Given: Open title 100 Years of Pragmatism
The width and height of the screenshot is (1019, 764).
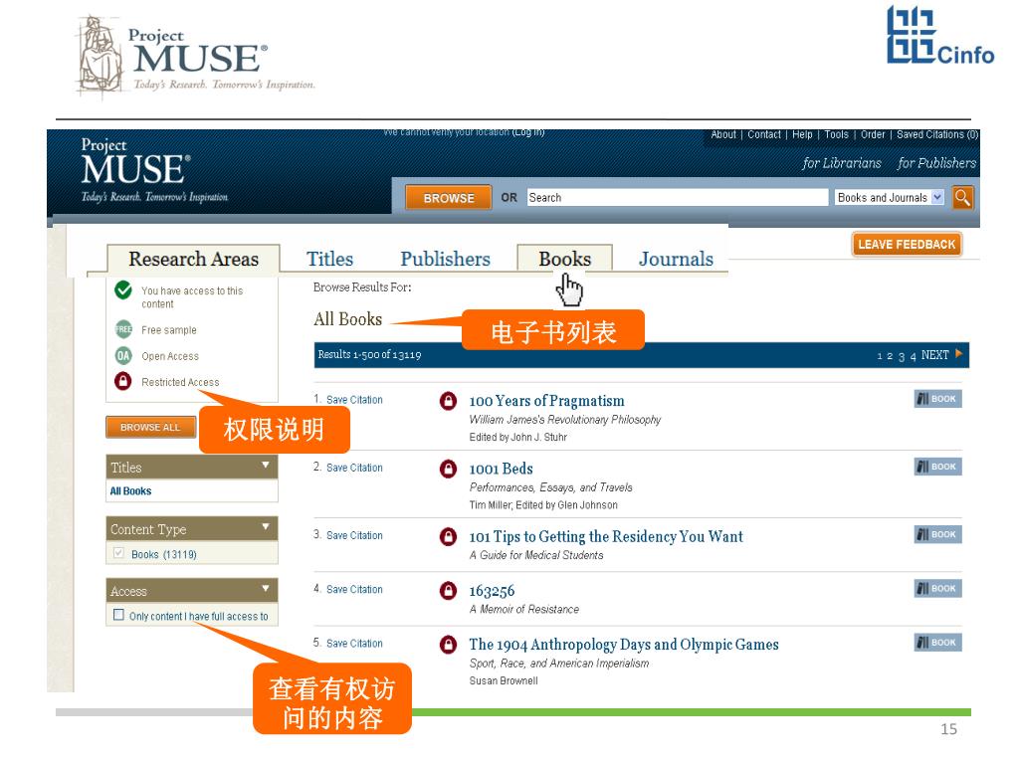Looking at the screenshot, I should [546, 401].
